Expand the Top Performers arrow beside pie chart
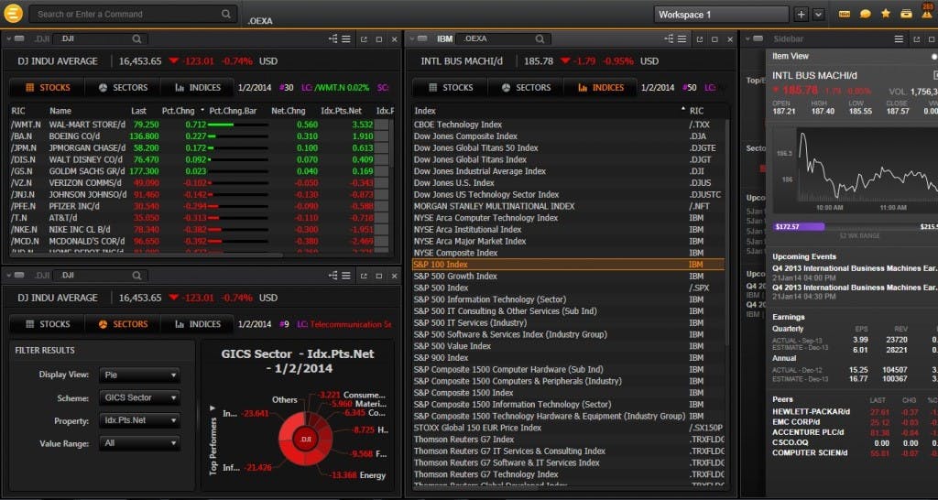Screen dimensions: 938x500 click(213, 408)
